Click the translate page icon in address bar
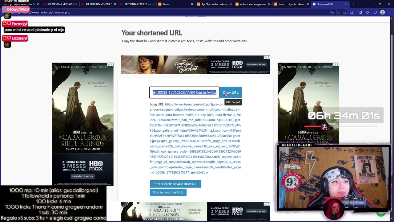Image resolution: width=394 pixels, height=222 pixels. (x=332, y=12)
